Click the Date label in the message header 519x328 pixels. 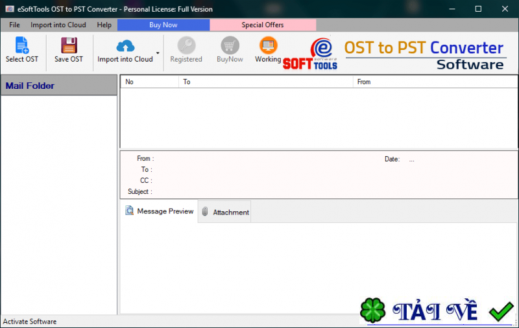coord(392,159)
